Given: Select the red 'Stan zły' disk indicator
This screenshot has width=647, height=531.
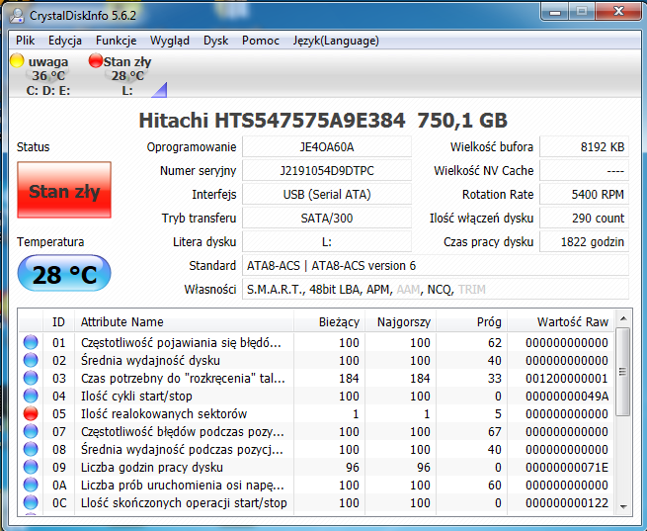Looking at the screenshot, I should tap(95, 60).
